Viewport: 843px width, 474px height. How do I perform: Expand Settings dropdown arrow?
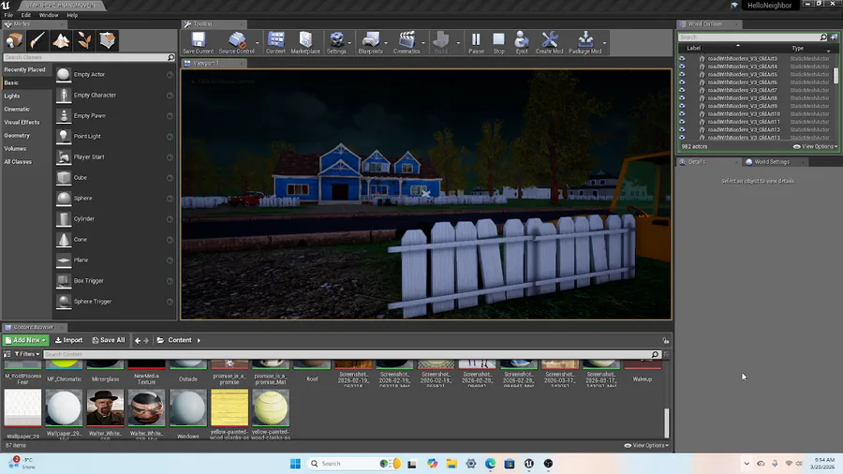click(x=349, y=43)
